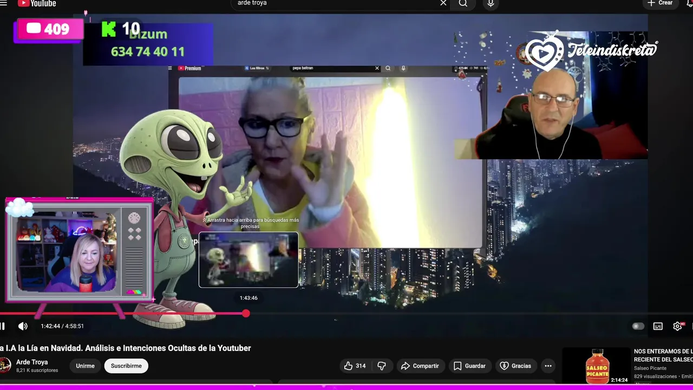This screenshot has height=390, width=693.
Task: Save the video with Guardar
Action: pyautogui.click(x=469, y=366)
